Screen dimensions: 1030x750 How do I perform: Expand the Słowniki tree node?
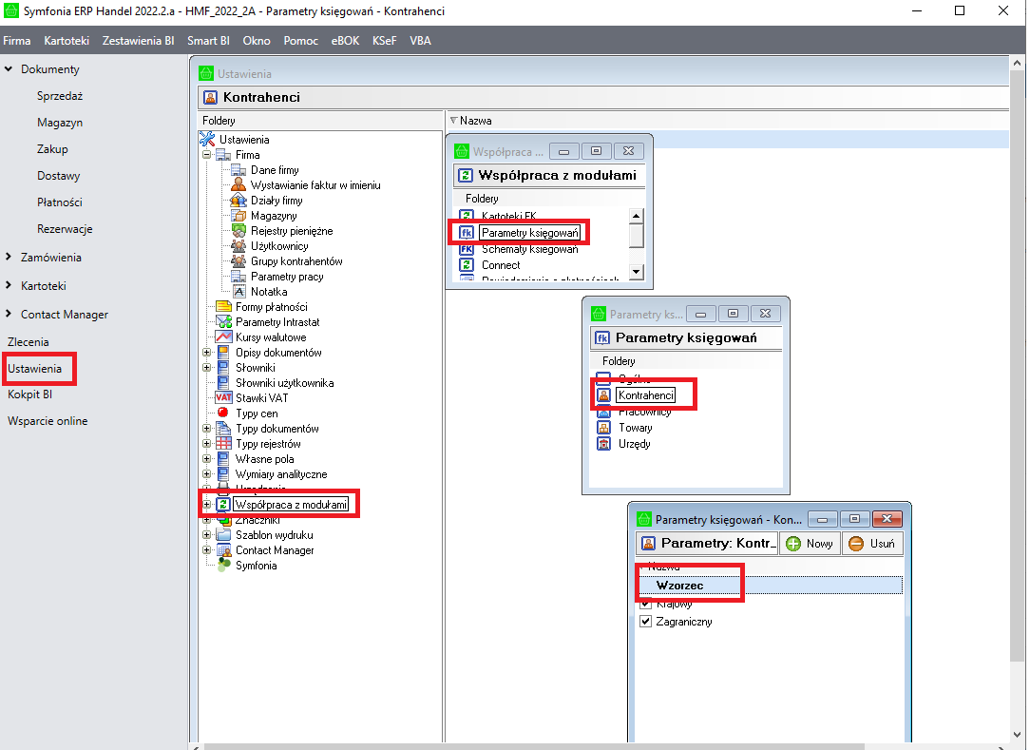point(206,368)
